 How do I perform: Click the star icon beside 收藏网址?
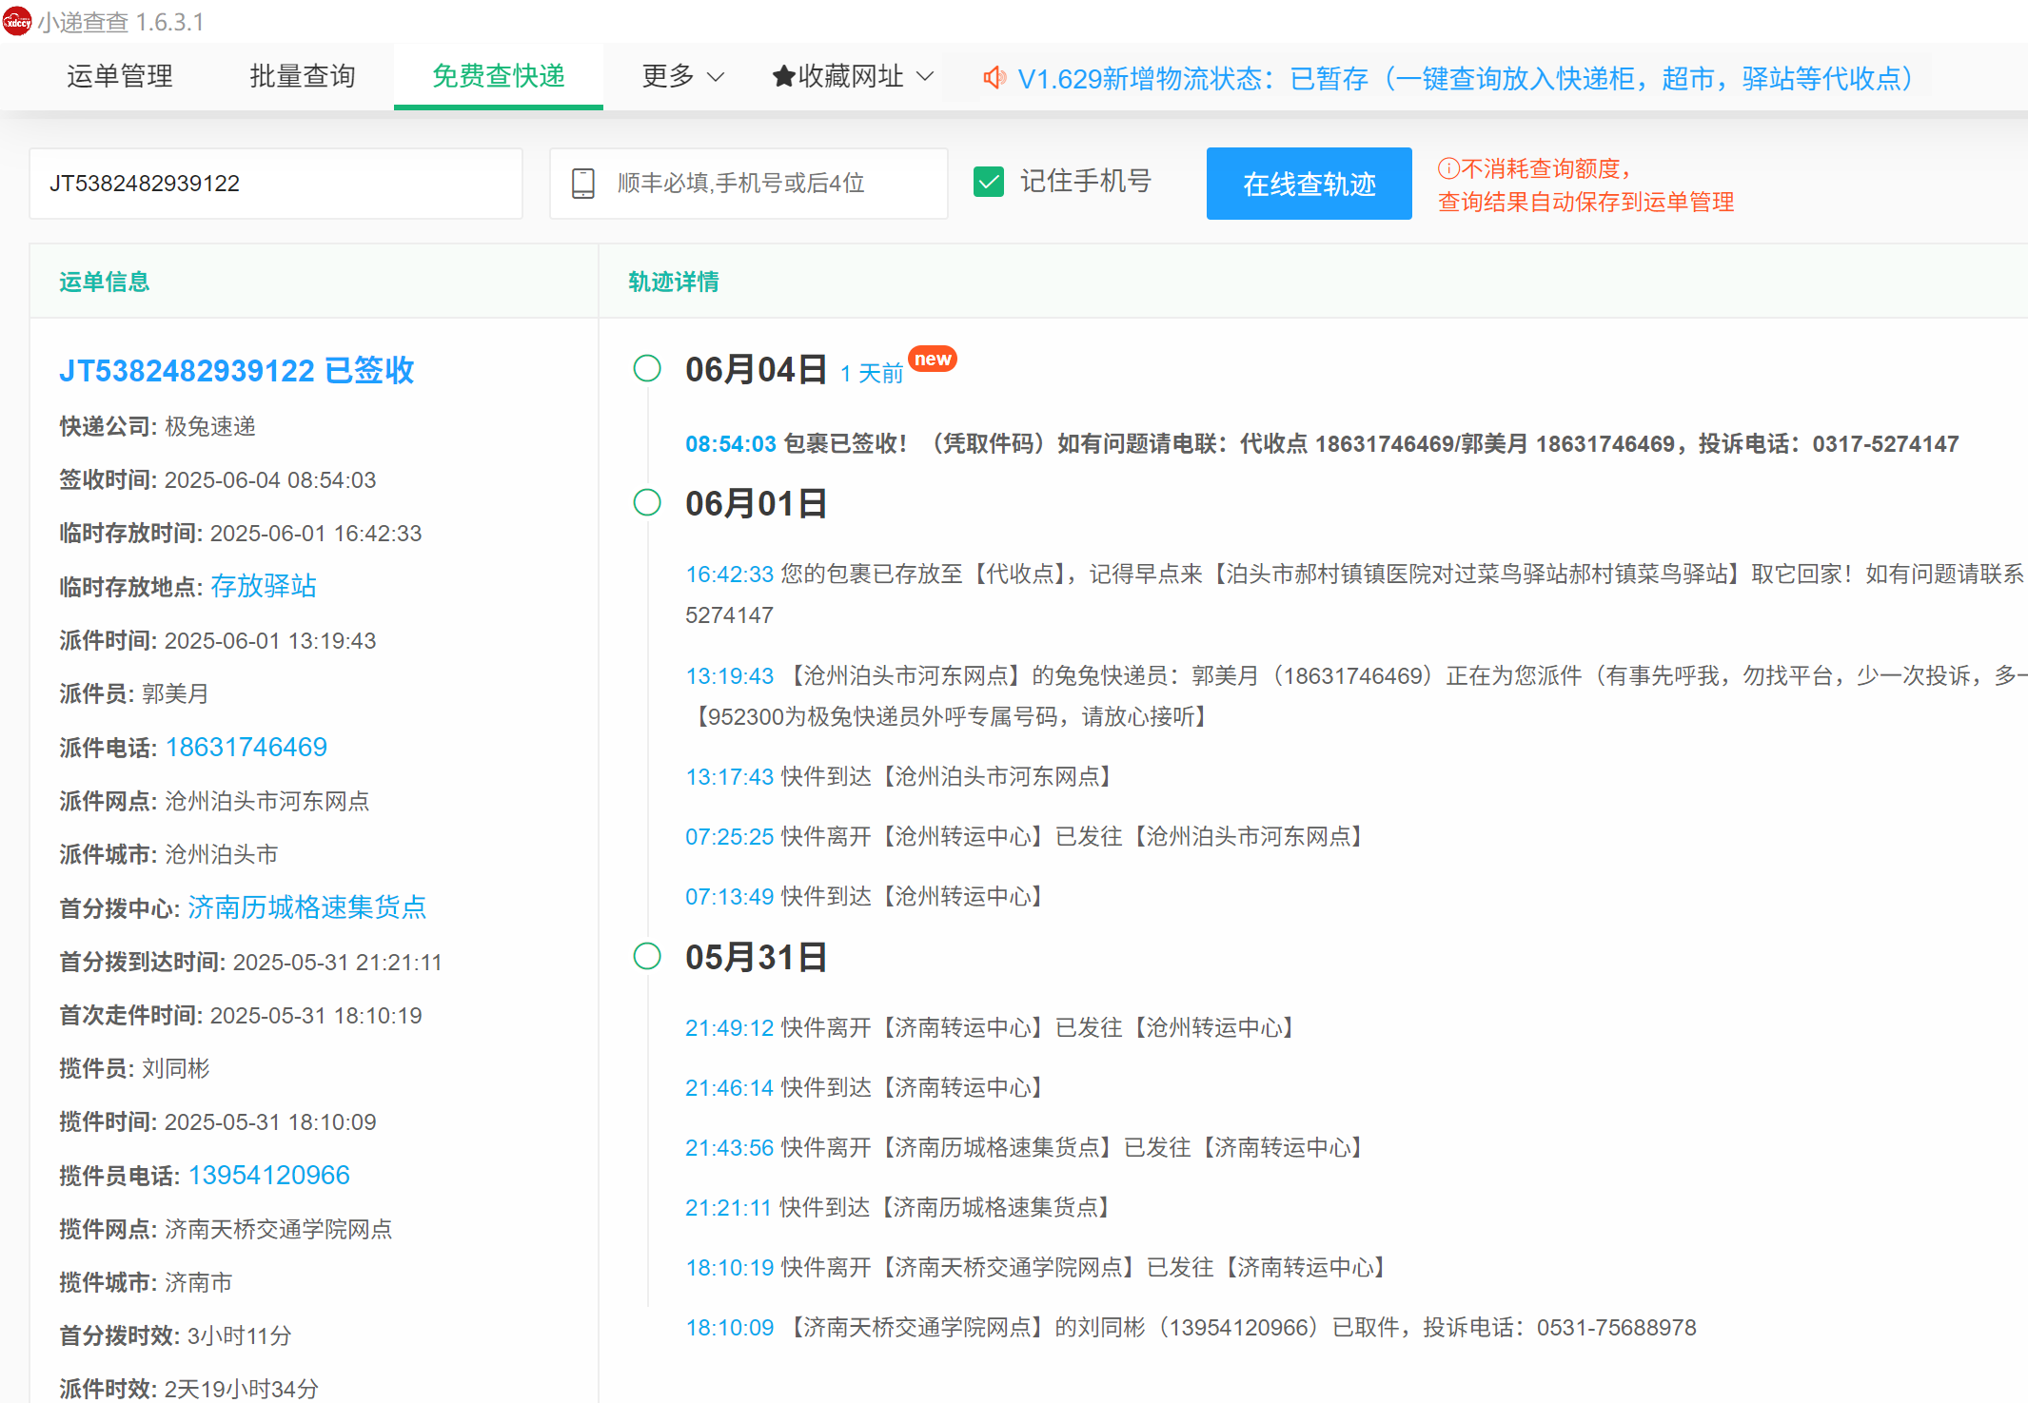point(783,76)
